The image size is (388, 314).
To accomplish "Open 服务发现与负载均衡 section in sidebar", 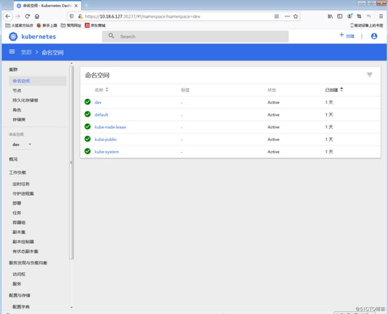I will pos(28,263).
